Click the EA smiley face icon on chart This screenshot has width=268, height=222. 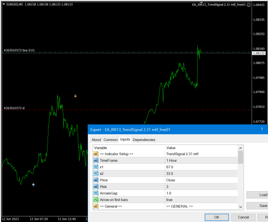tap(249, 5)
